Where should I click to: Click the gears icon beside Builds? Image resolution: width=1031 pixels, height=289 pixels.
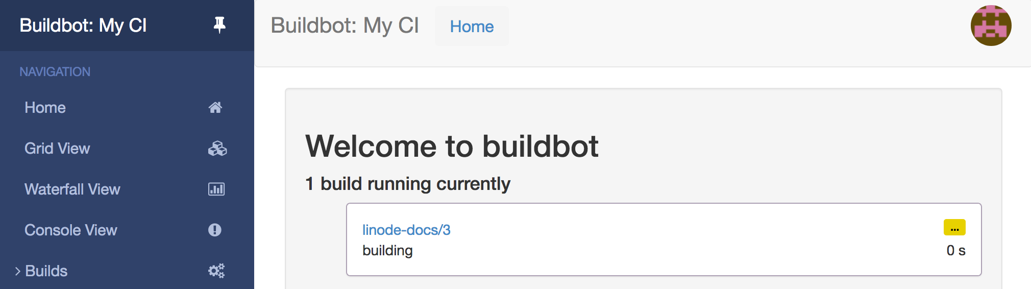point(216,271)
